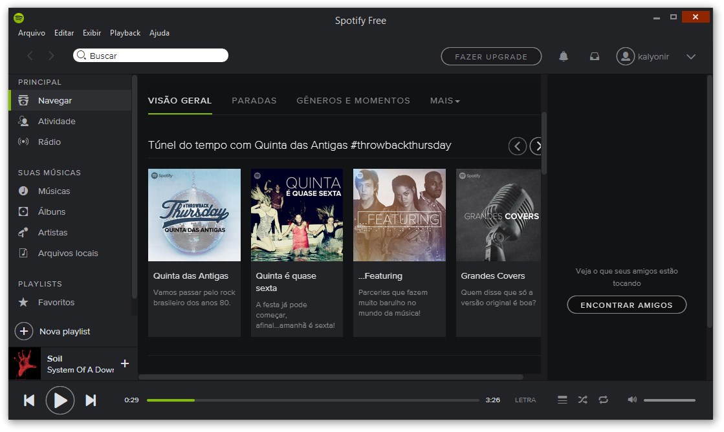This screenshot has width=724, height=432.
Task: Open the Arquivo menu
Action: 32,33
